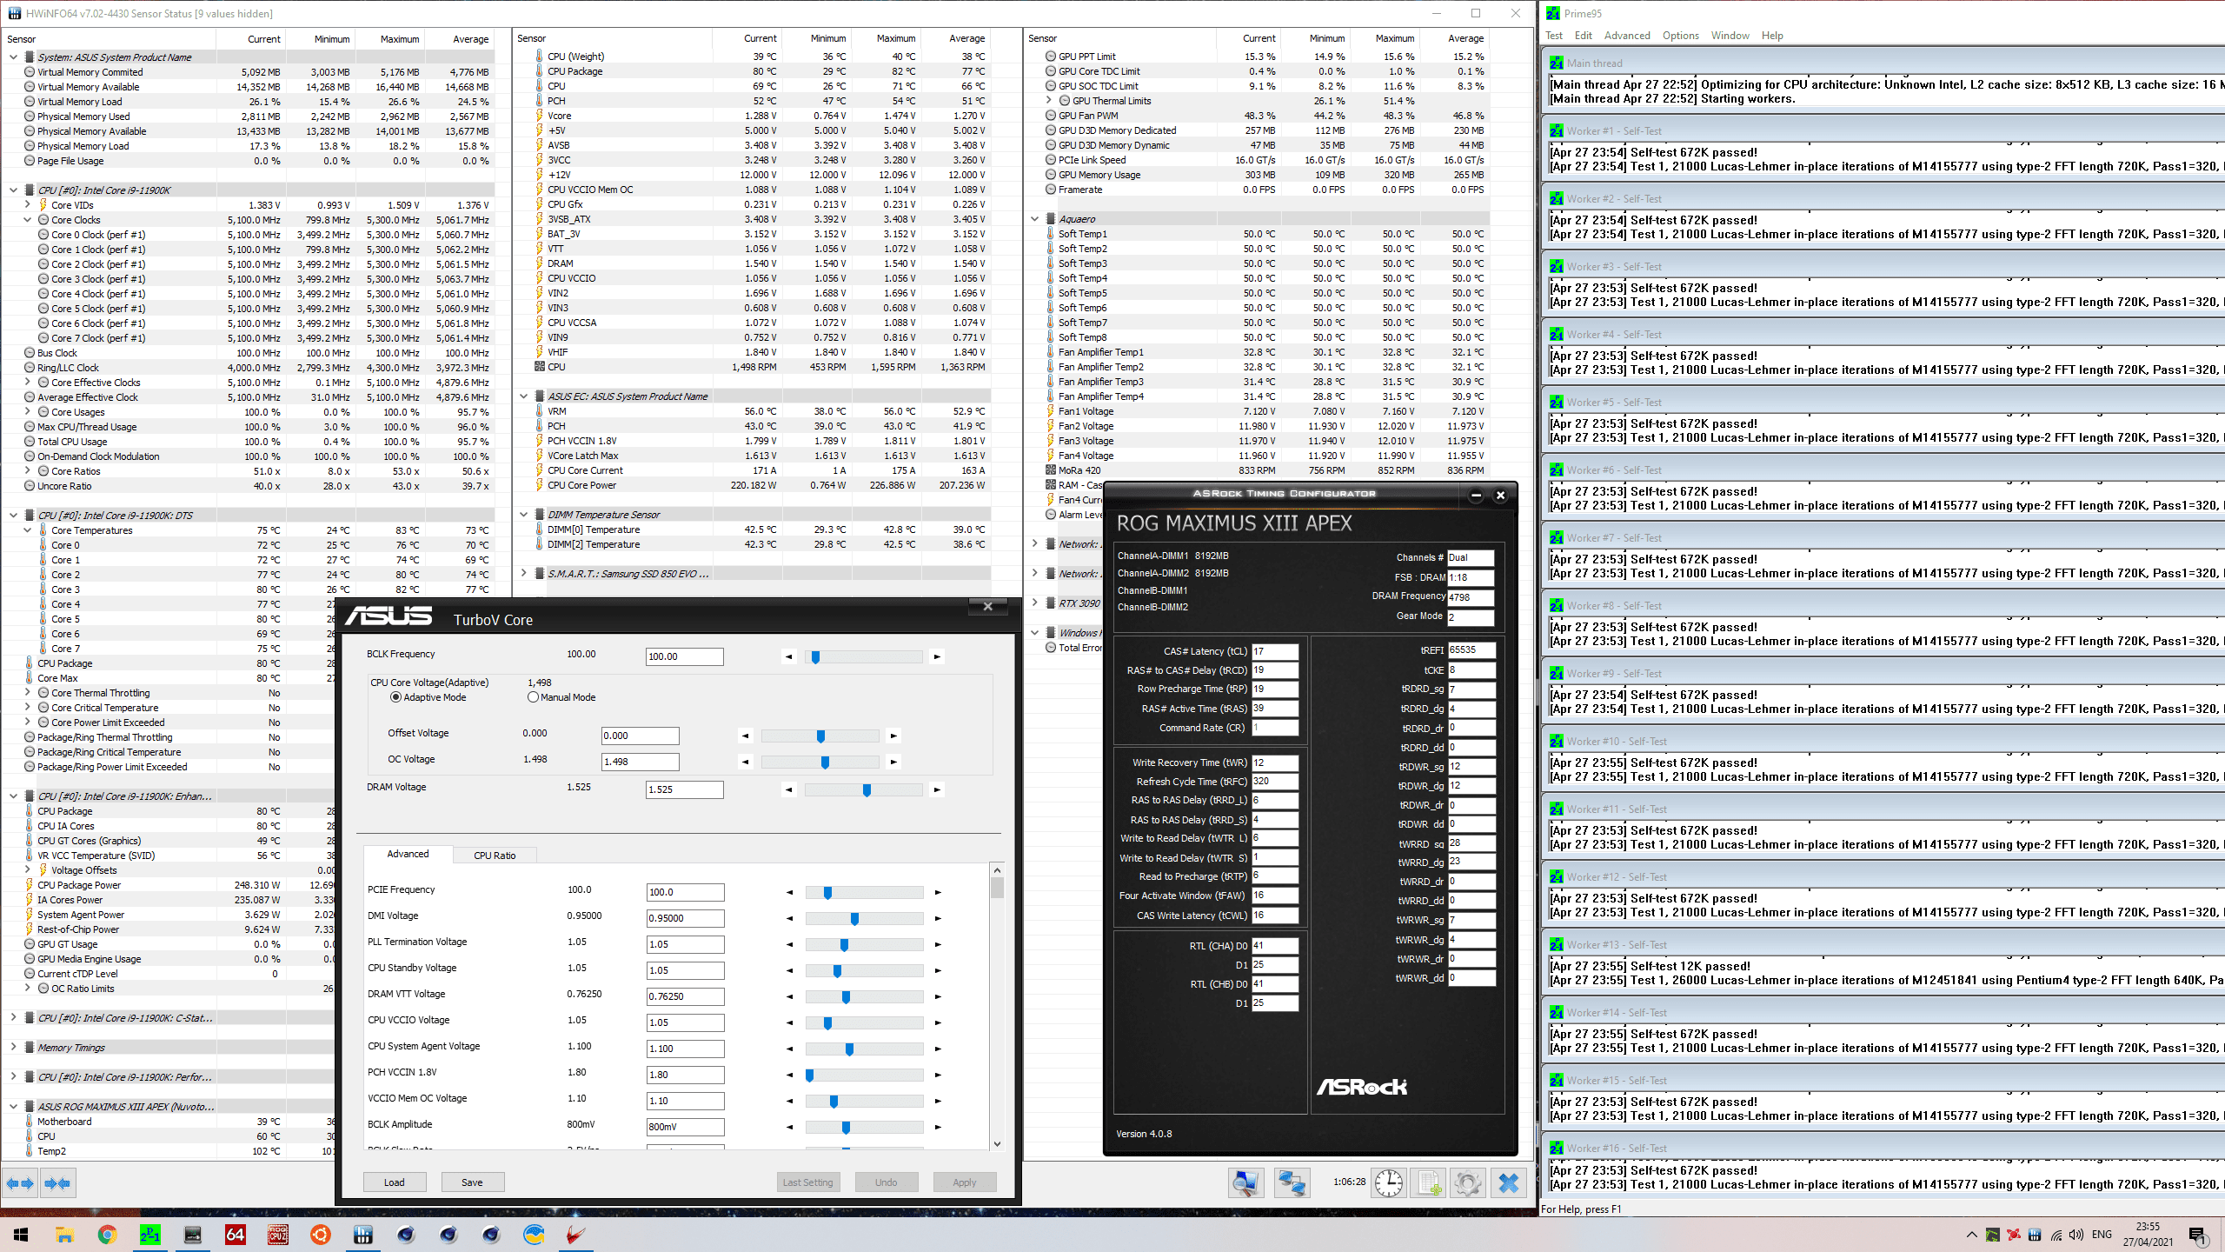Expand S.M.A.R.T. Samsung SSD 850 EVO group
Screen dimensions: 2225x1252
click(x=524, y=574)
